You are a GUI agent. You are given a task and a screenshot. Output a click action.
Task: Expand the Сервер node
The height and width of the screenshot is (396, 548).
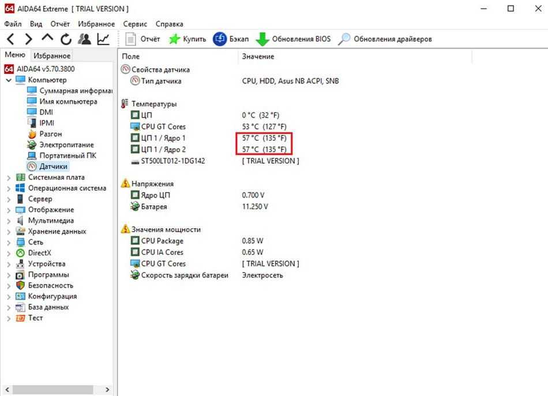click(9, 199)
